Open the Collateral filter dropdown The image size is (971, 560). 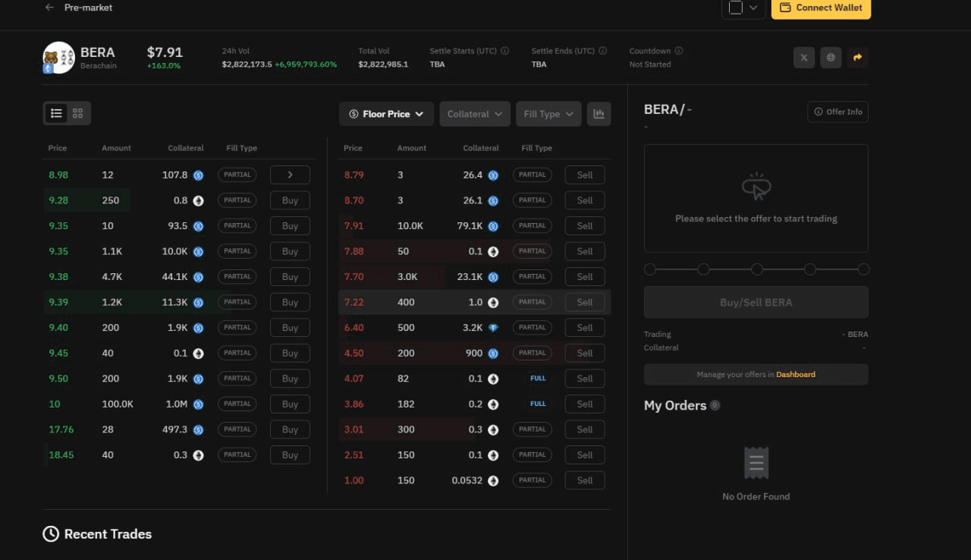475,114
